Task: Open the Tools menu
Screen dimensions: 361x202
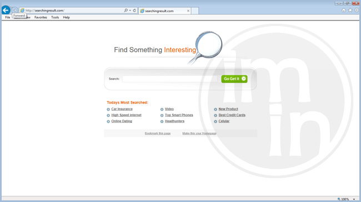Action: (x=55, y=17)
